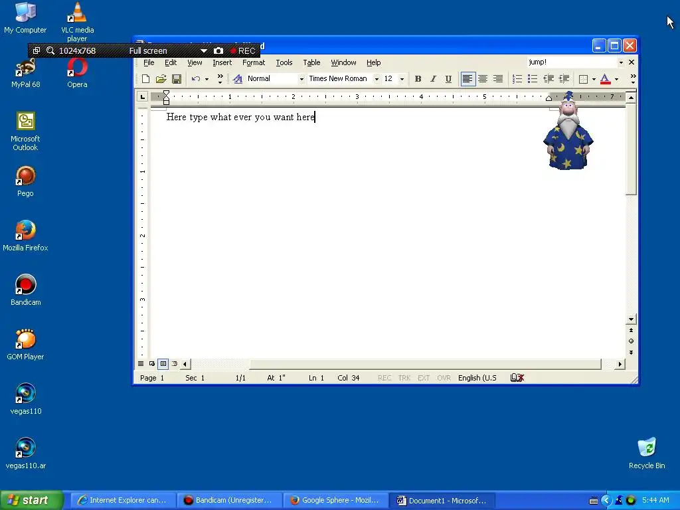Image resolution: width=680 pixels, height=510 pixels.
Task: Open the font size 12 dropdown
Action: click(x=402, y=79)
